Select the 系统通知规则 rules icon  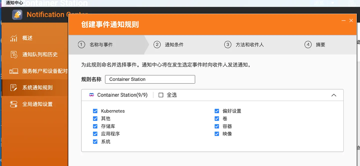tap(14, 88)
